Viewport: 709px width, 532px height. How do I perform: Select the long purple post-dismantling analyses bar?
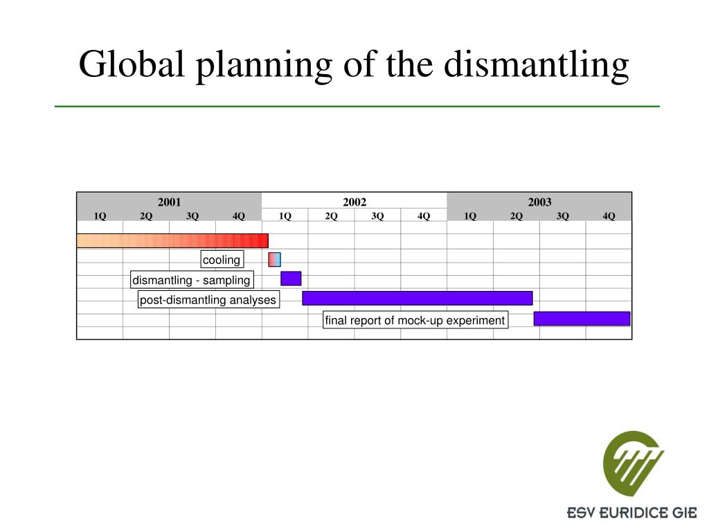pyautogui.click(x=418, y=298)
